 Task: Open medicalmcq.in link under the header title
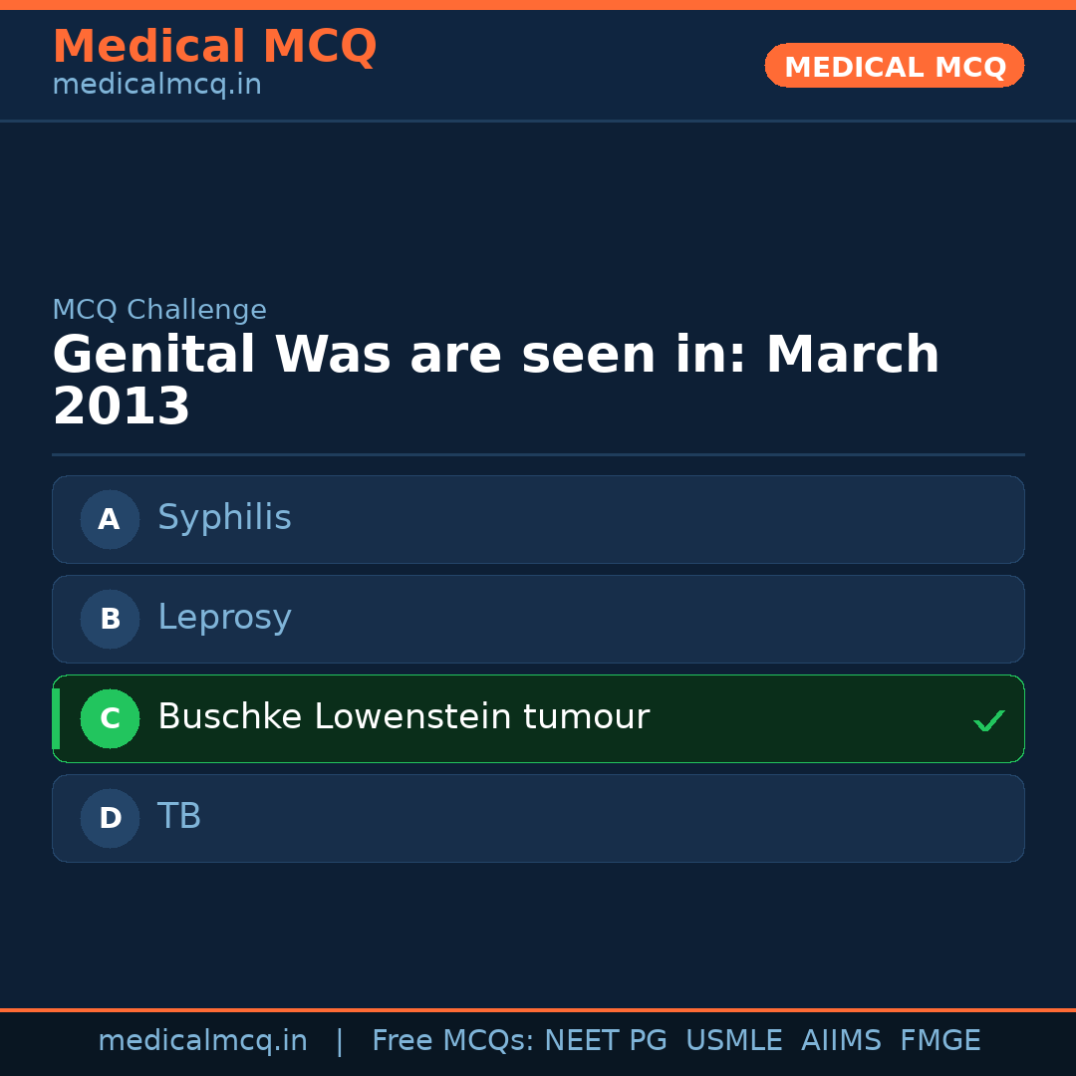[x=156, y=86]
